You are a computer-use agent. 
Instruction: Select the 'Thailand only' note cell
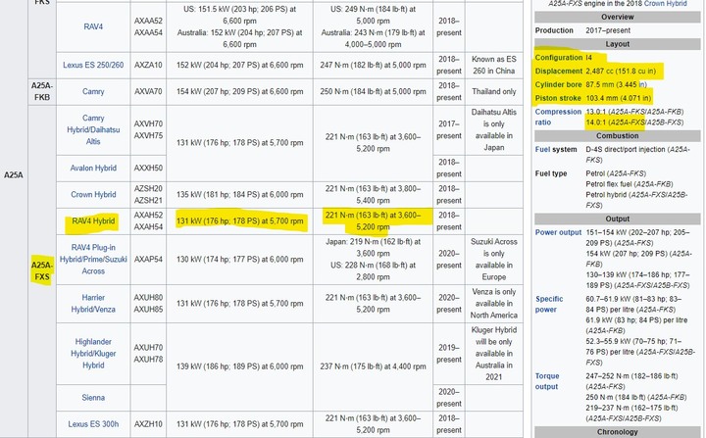494,91
